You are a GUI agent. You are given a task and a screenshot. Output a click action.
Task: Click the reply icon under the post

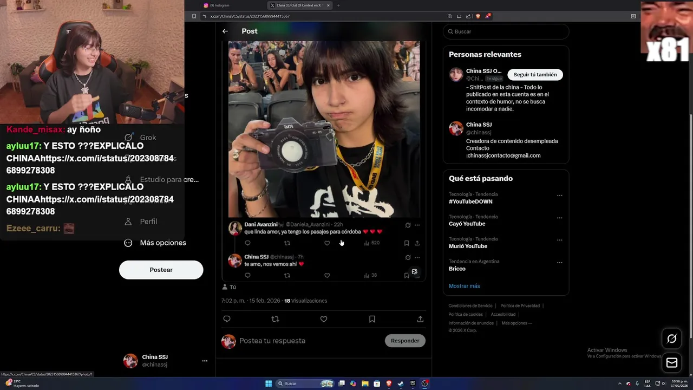click(x=227, y=319)
